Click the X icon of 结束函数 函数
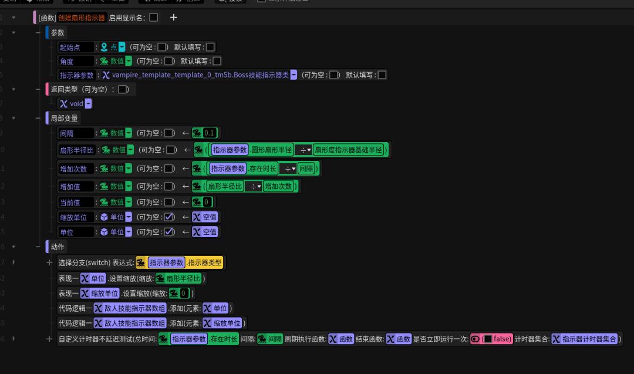This screenshot has width=634, height=374. 390,339
